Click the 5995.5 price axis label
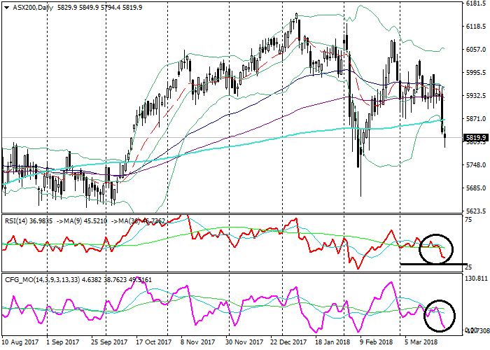The height and width of the screenshot is (350, 490). pos(475,73)
